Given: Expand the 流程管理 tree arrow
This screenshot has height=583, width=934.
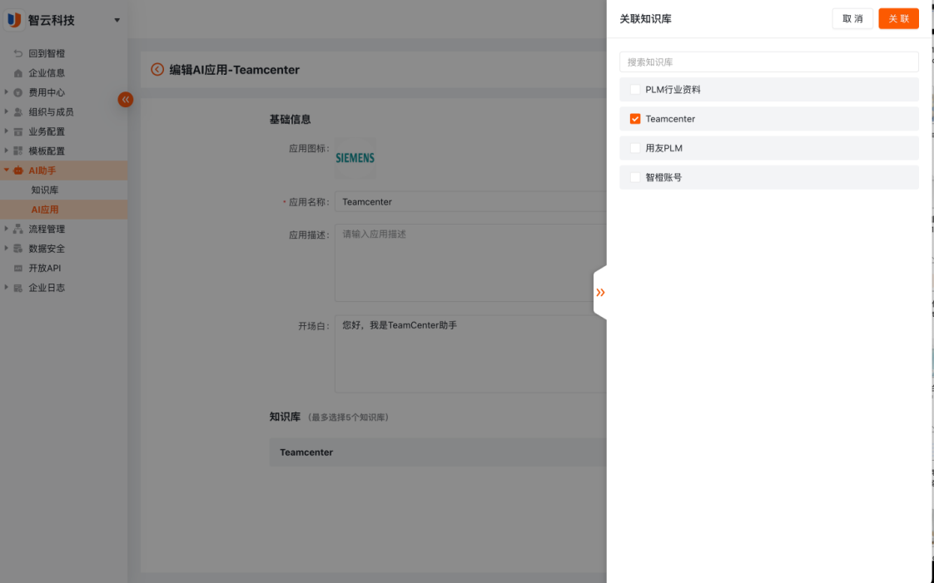Looking at the screenshot, I should point(7,229).
